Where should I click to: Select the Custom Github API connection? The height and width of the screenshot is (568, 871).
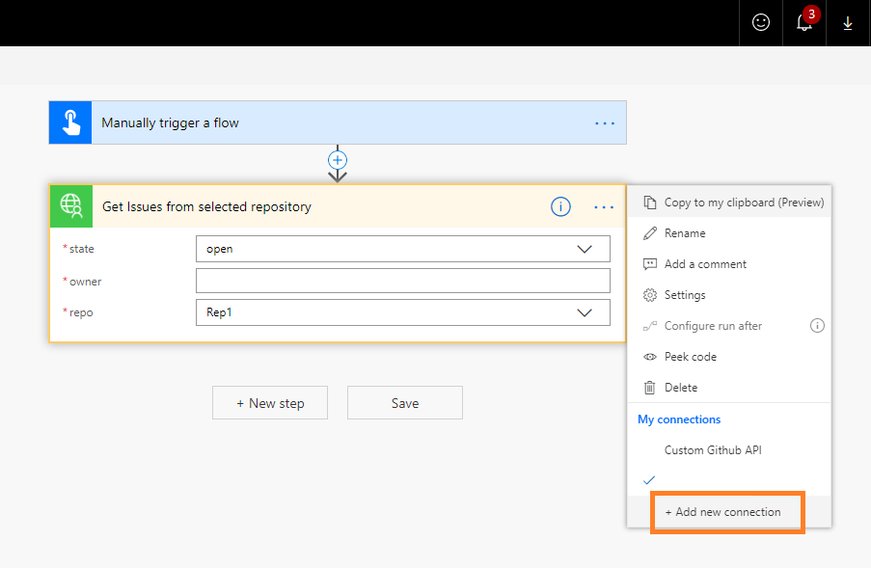coord(729,450)
